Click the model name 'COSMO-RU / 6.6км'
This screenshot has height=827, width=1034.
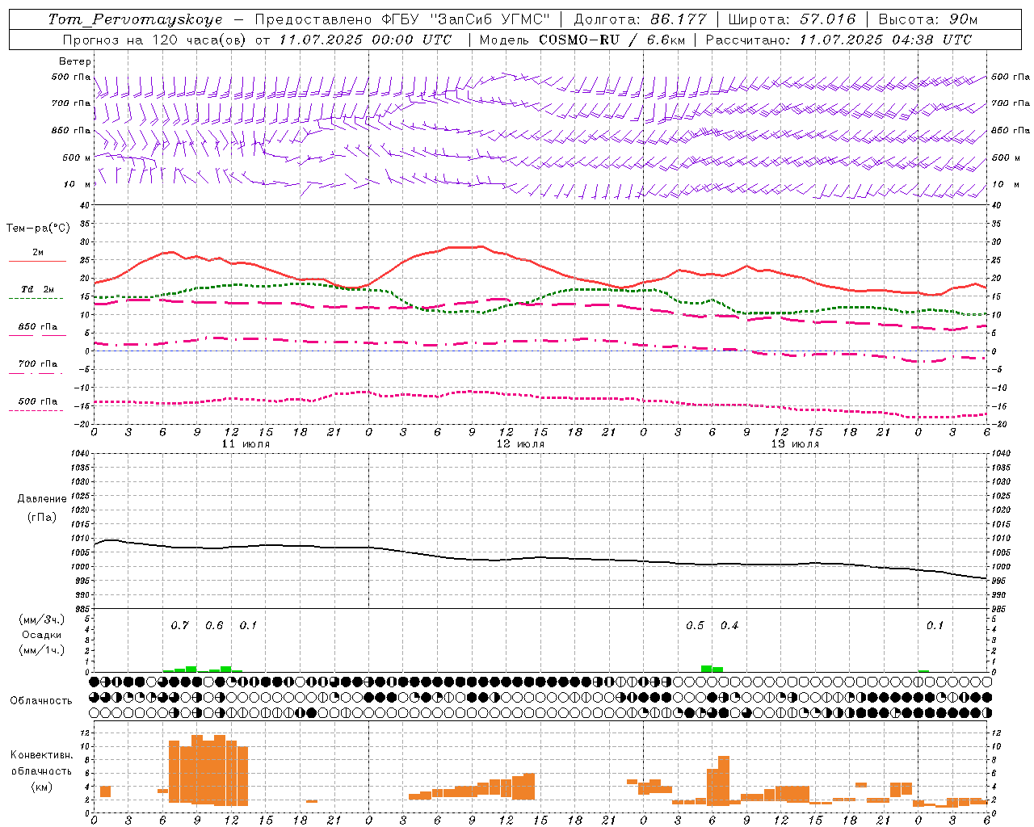(x=612, y=40)
